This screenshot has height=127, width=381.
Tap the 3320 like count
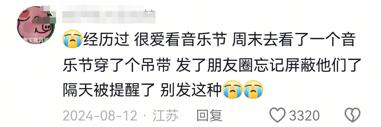tap(304, 116)
